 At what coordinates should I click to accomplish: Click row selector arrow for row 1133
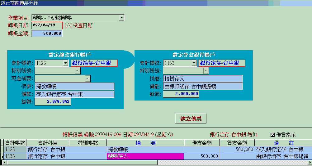click(x=2, y=156)
